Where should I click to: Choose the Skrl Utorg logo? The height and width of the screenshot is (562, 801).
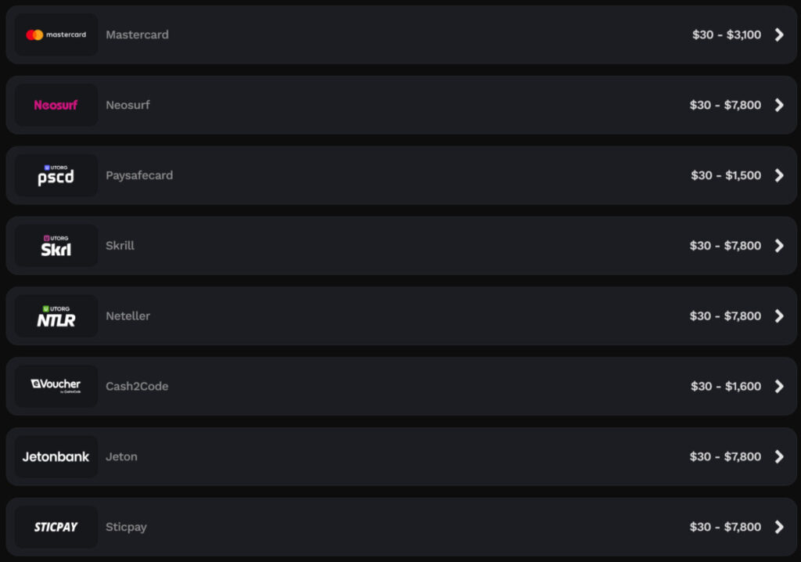[x=56, y=246]
